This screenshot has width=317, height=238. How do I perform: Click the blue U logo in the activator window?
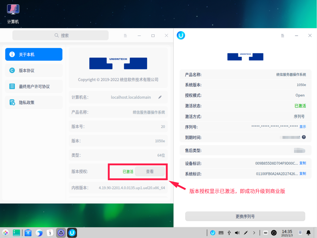click(x=181, y=35)
